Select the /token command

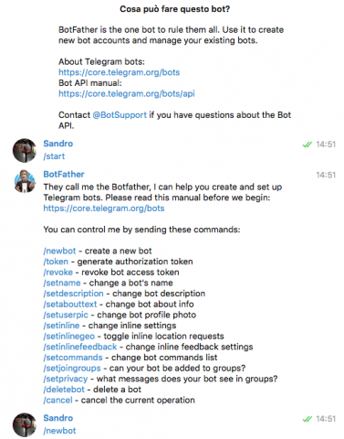pyautogui.click(x=56, y=262)
